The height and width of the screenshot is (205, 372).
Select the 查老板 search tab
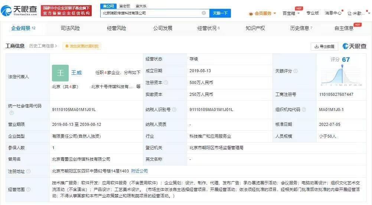pyautogui.click(x=125, y=6)
